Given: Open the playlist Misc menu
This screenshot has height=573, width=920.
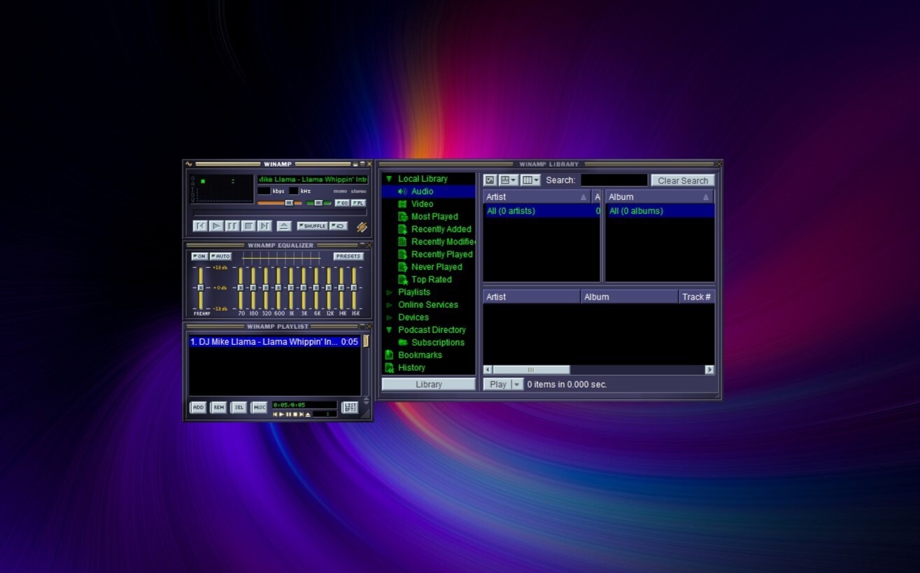Looking at the screenshot, I should pos(260,407).
